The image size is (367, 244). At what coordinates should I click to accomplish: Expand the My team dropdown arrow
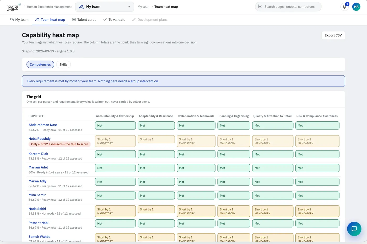click(x=129, y=7)
